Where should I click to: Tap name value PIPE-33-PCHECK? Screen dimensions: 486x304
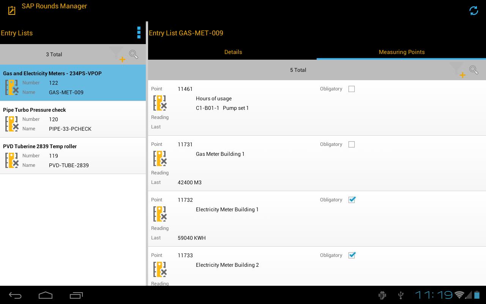pyautogui.click(x=70, y=129)
